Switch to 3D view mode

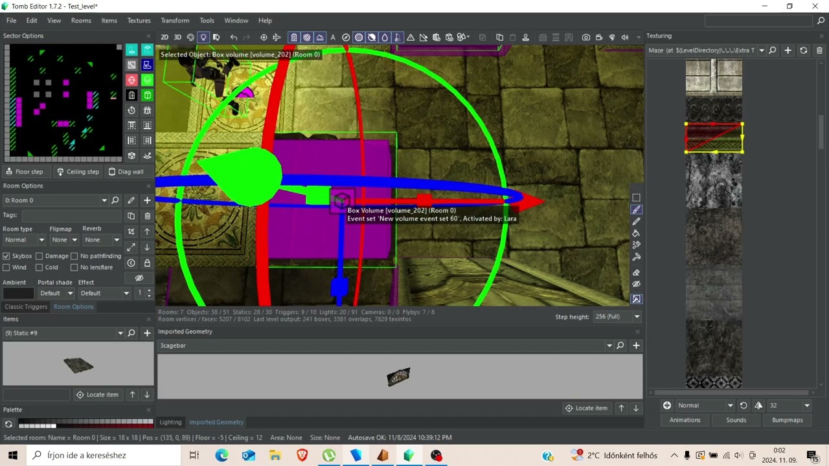(x=177, y=38)
